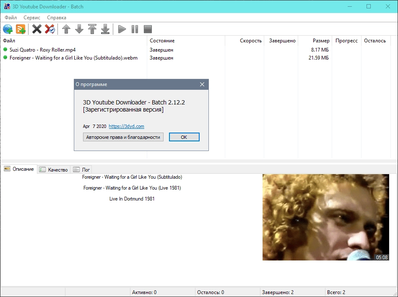Screen dimensions: 398x297
Task: Click the move up arrow icon
Action: 66,29
